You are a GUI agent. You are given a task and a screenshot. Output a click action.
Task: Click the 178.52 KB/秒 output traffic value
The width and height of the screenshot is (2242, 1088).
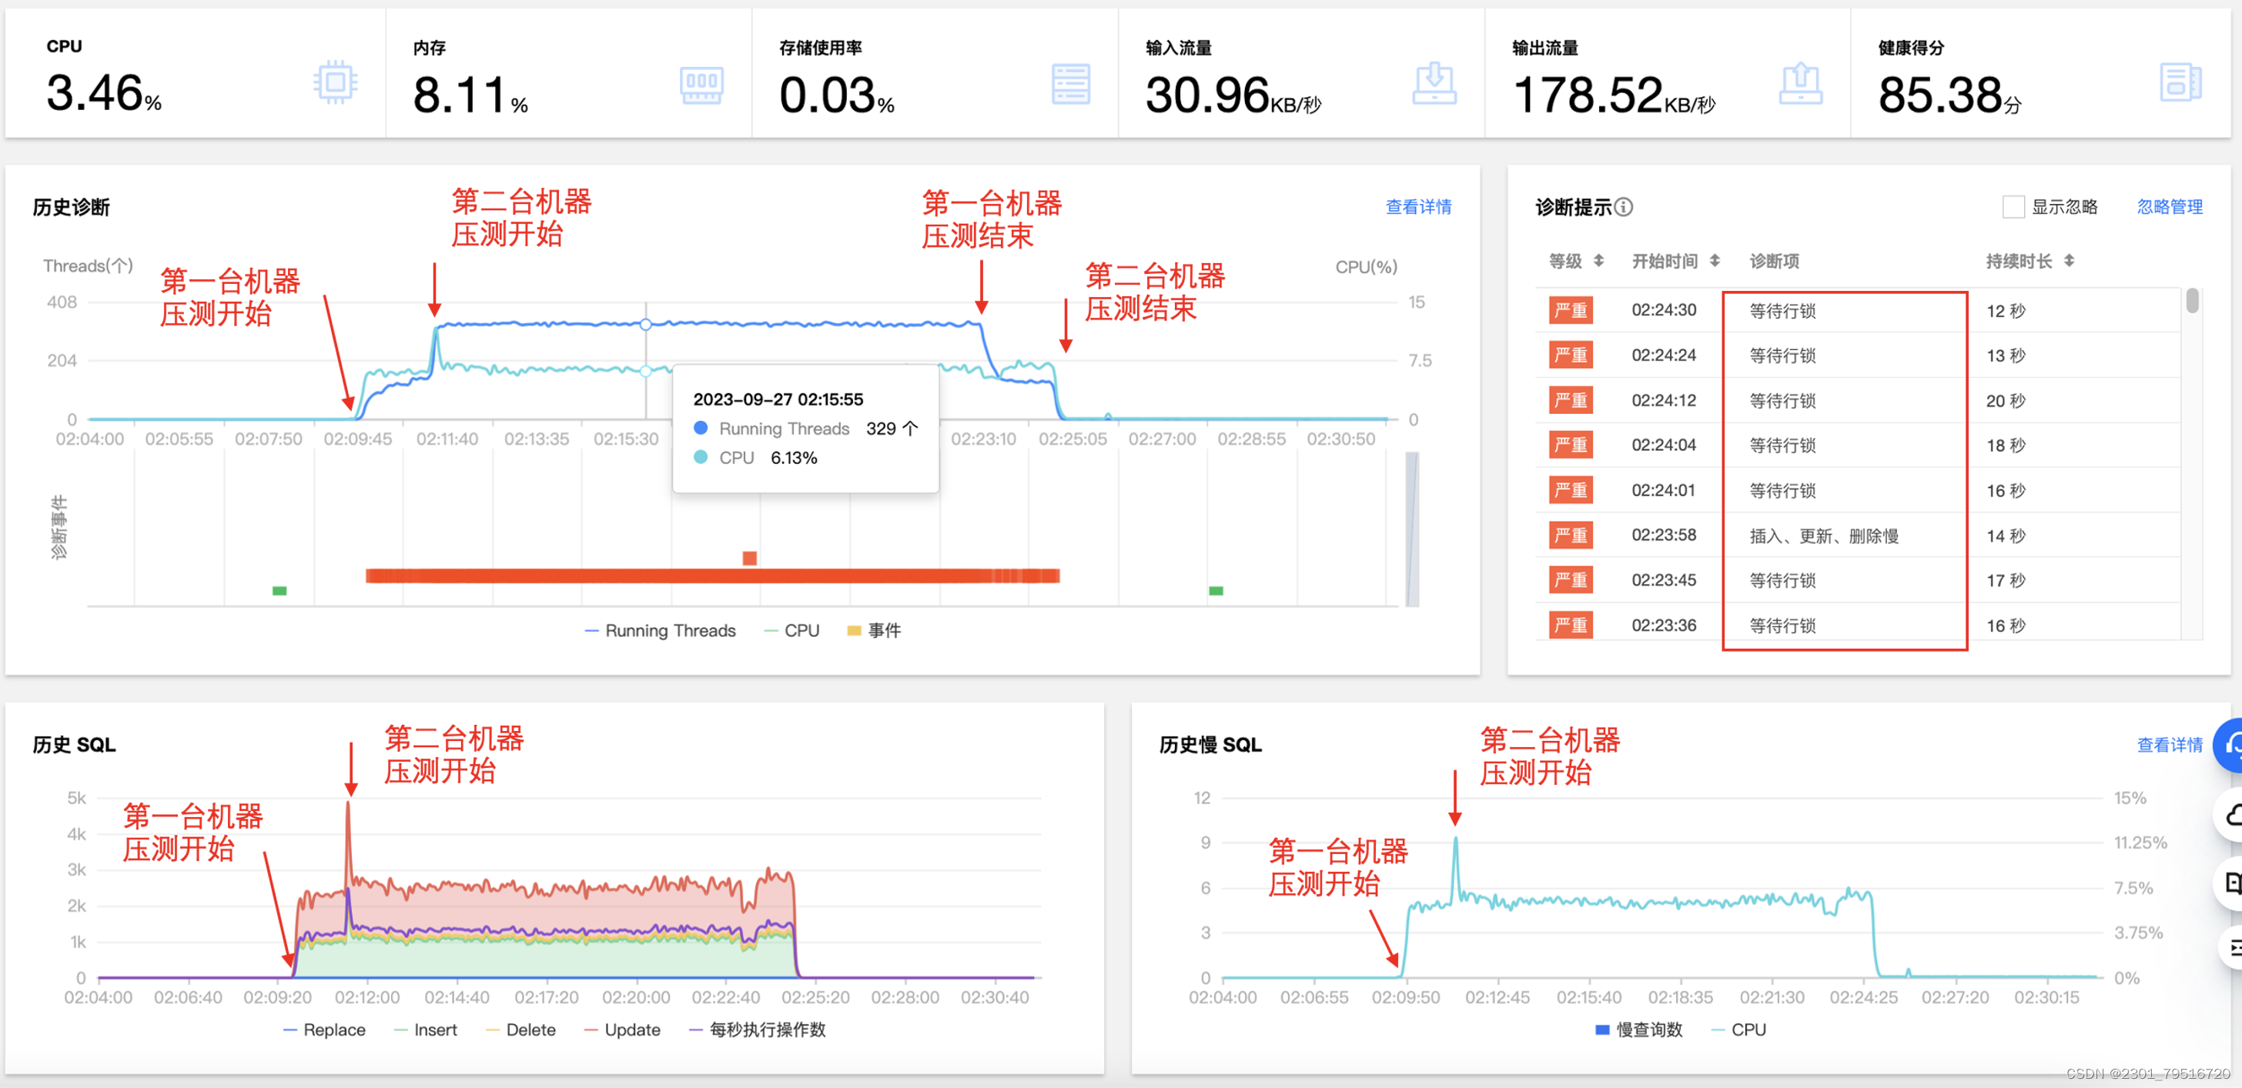pos(1615,95)
